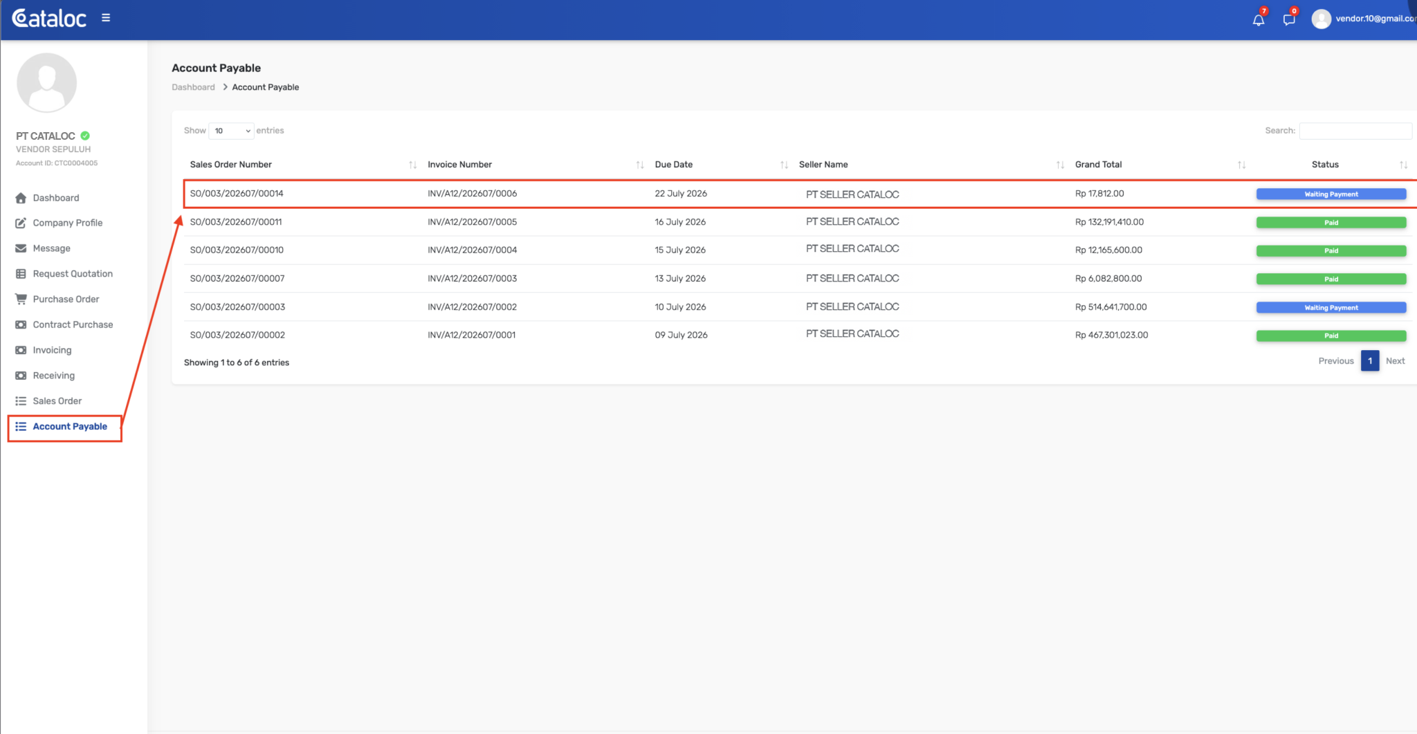
Task: Click grand total Rp 514,641,700.00
Action: [x=1110, y=306]
